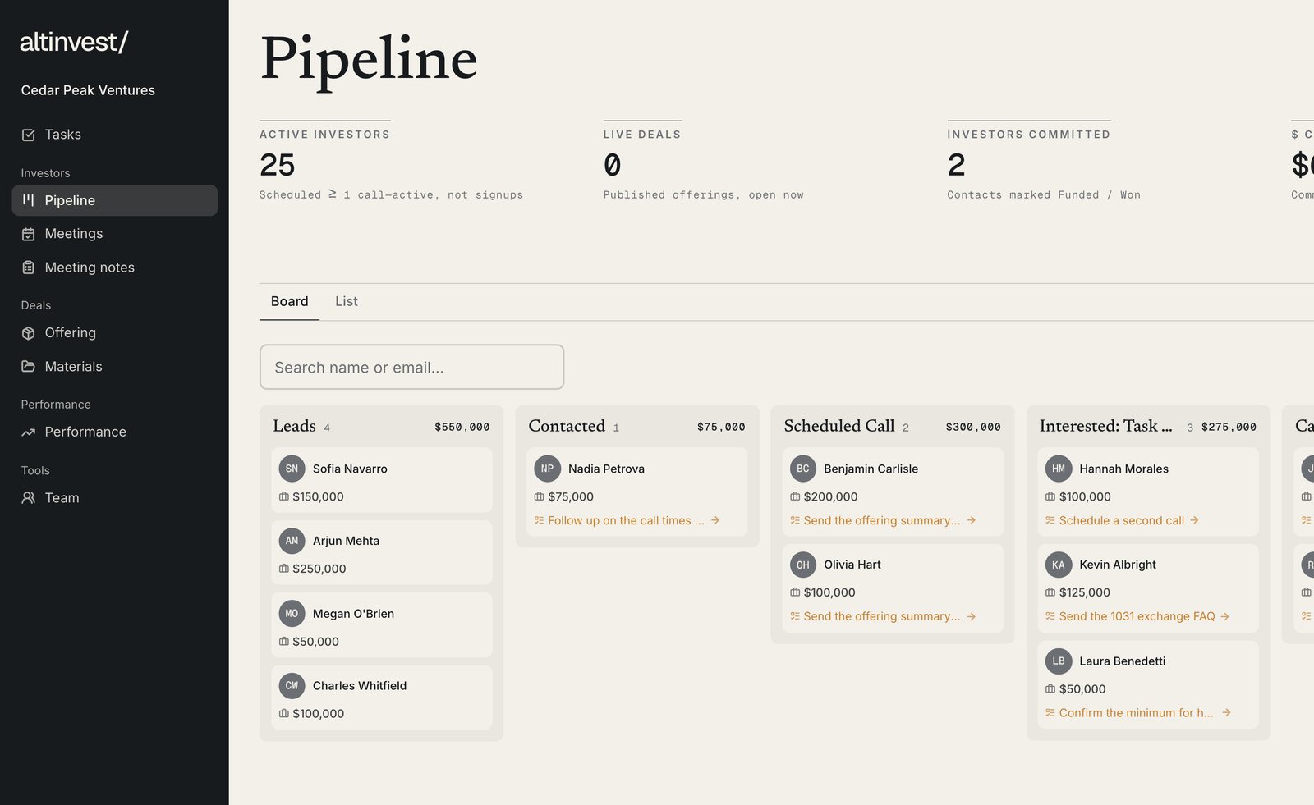Switch to the Board tab
This screenshot has width=1314, height=805.
click(x=290, y=301)
